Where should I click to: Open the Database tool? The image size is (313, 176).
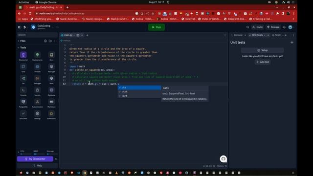tap(51, 90)
